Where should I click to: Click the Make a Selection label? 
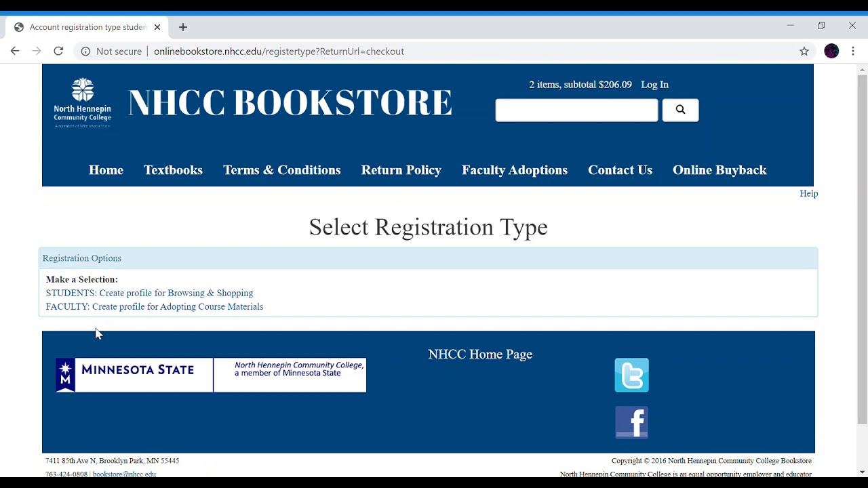[x=82, y=279]
